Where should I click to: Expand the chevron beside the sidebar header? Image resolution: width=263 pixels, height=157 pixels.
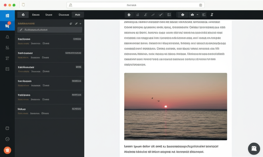point(81,23)
